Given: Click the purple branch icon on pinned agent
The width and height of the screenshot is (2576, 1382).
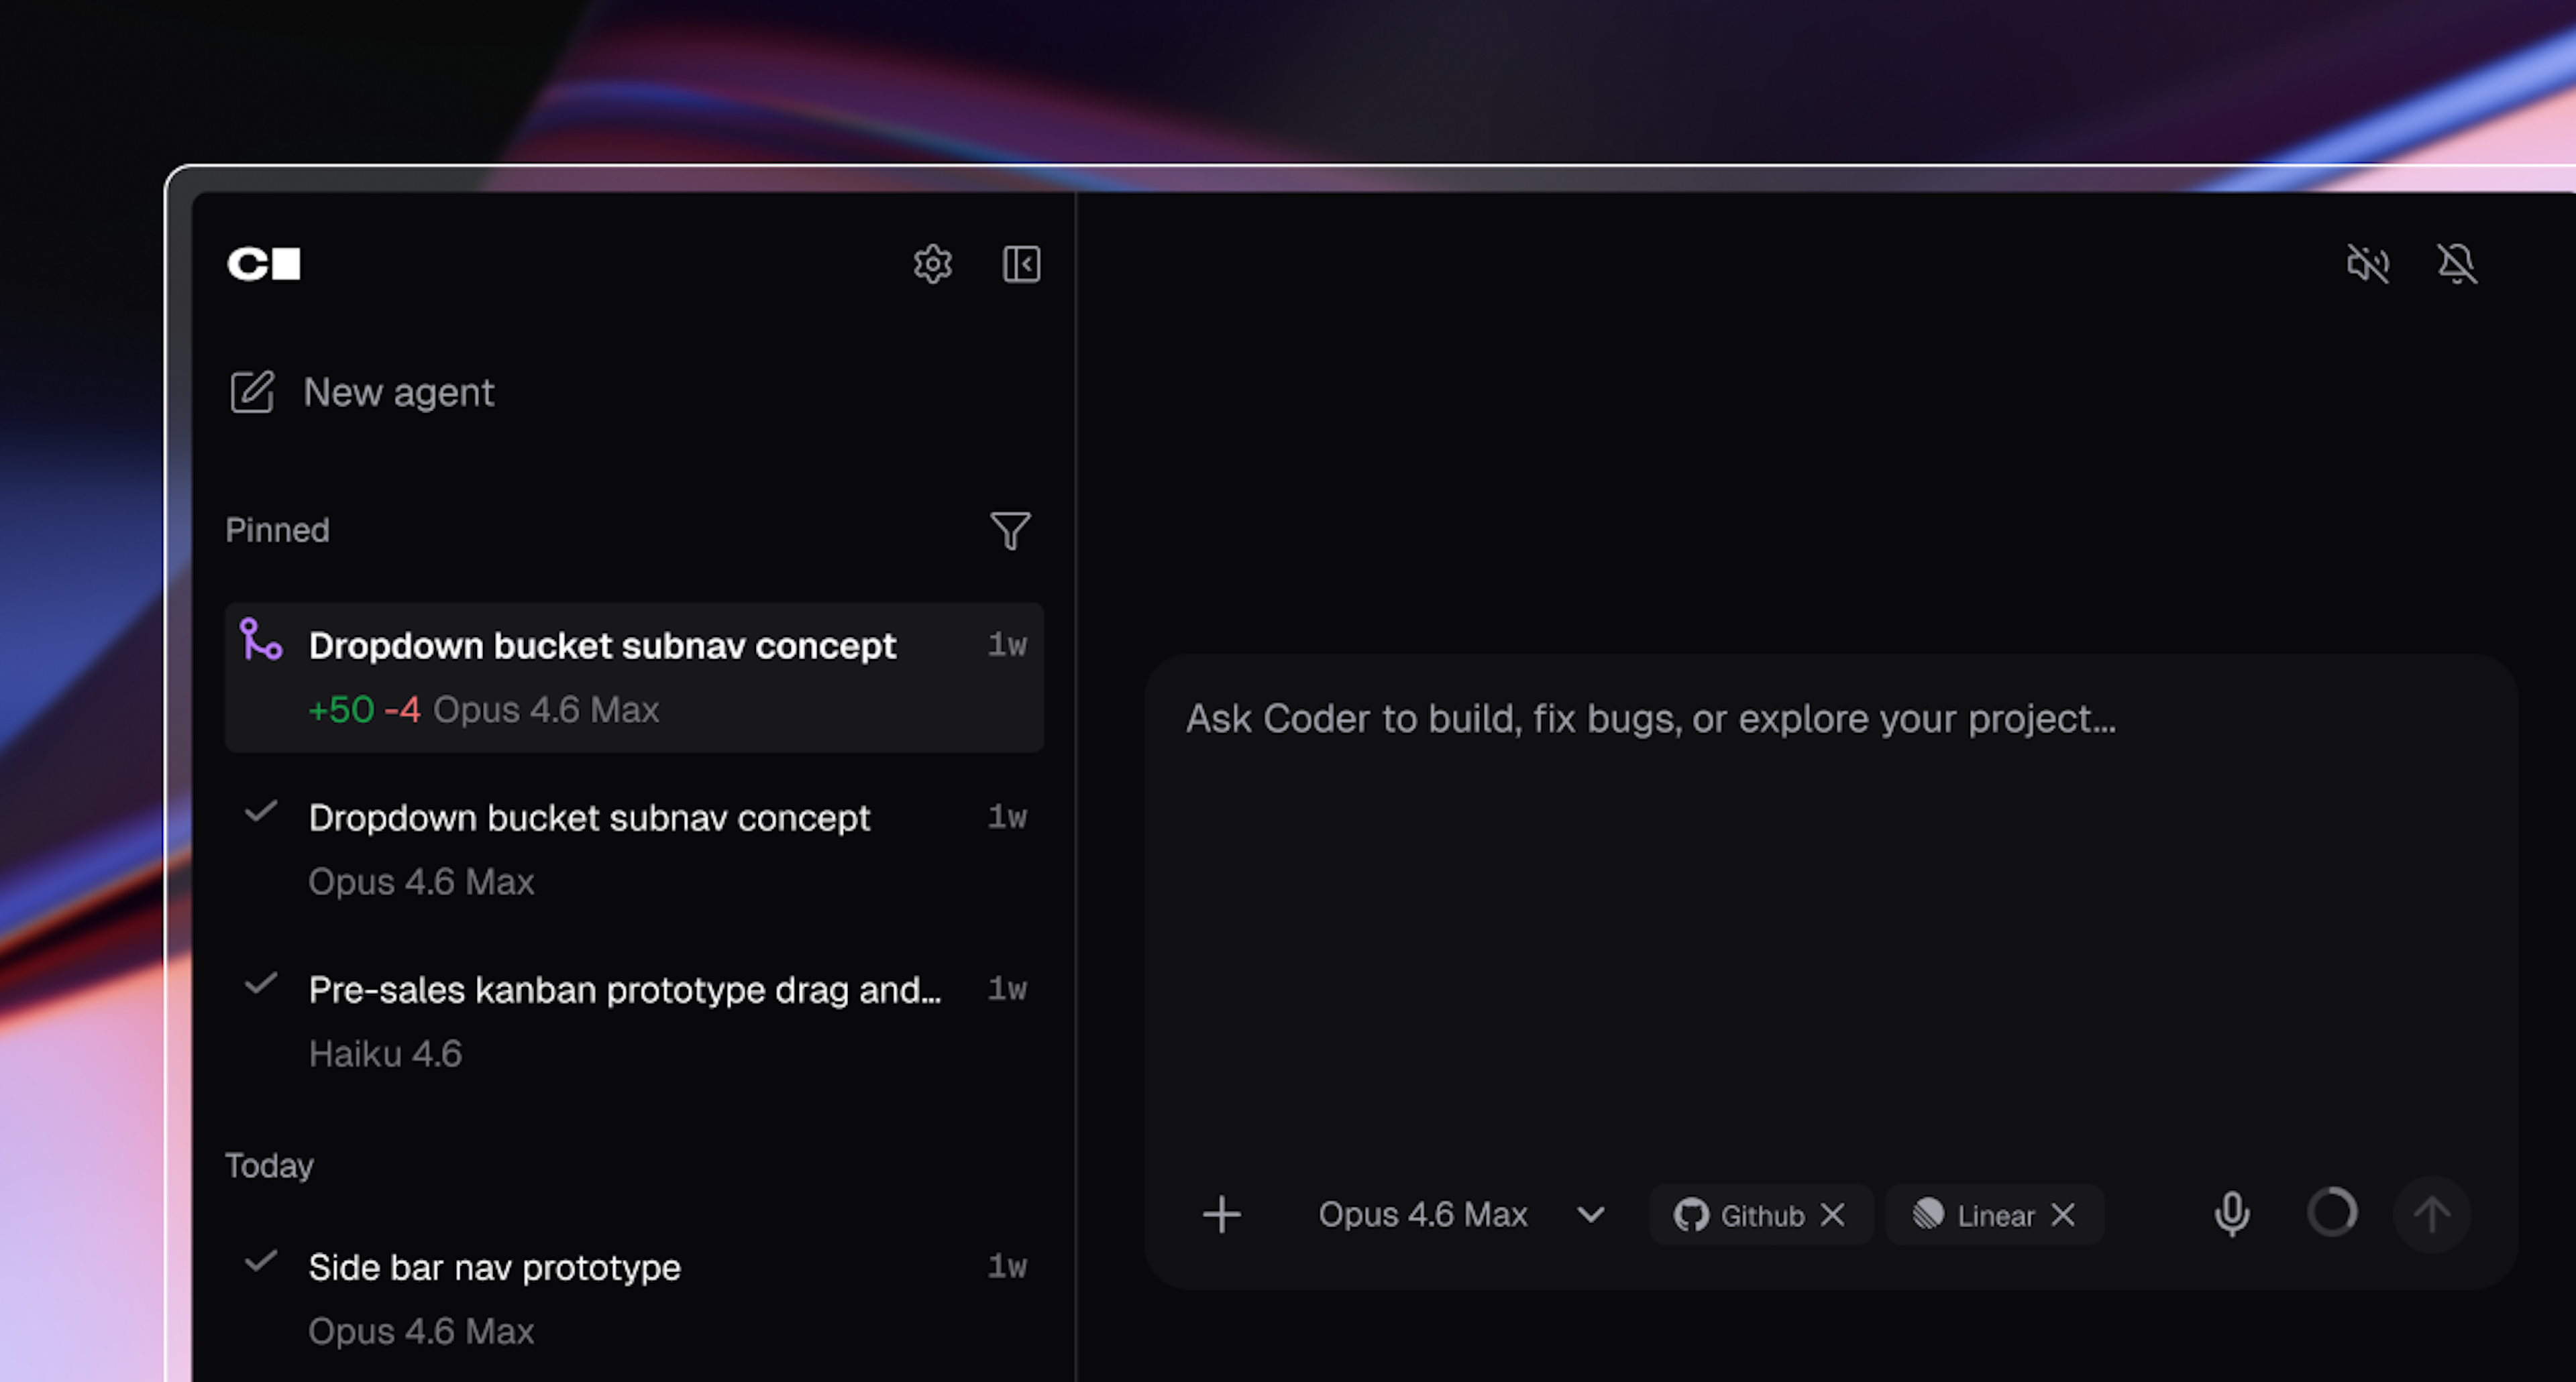Looking at the screenshot, I should (x=261, y=640).
